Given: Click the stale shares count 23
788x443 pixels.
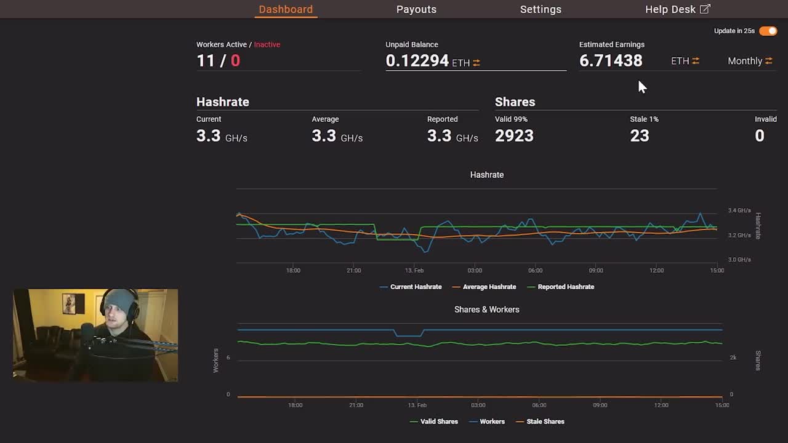Looking at the screenshot, I should [x=640, y=136].
